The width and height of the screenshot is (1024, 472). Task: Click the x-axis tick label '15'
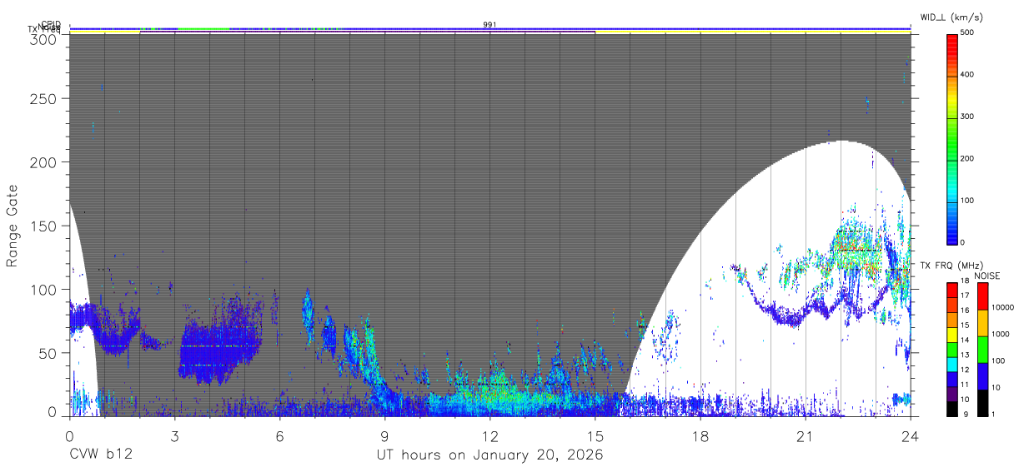pyautogui.click(x=595, y=436)
